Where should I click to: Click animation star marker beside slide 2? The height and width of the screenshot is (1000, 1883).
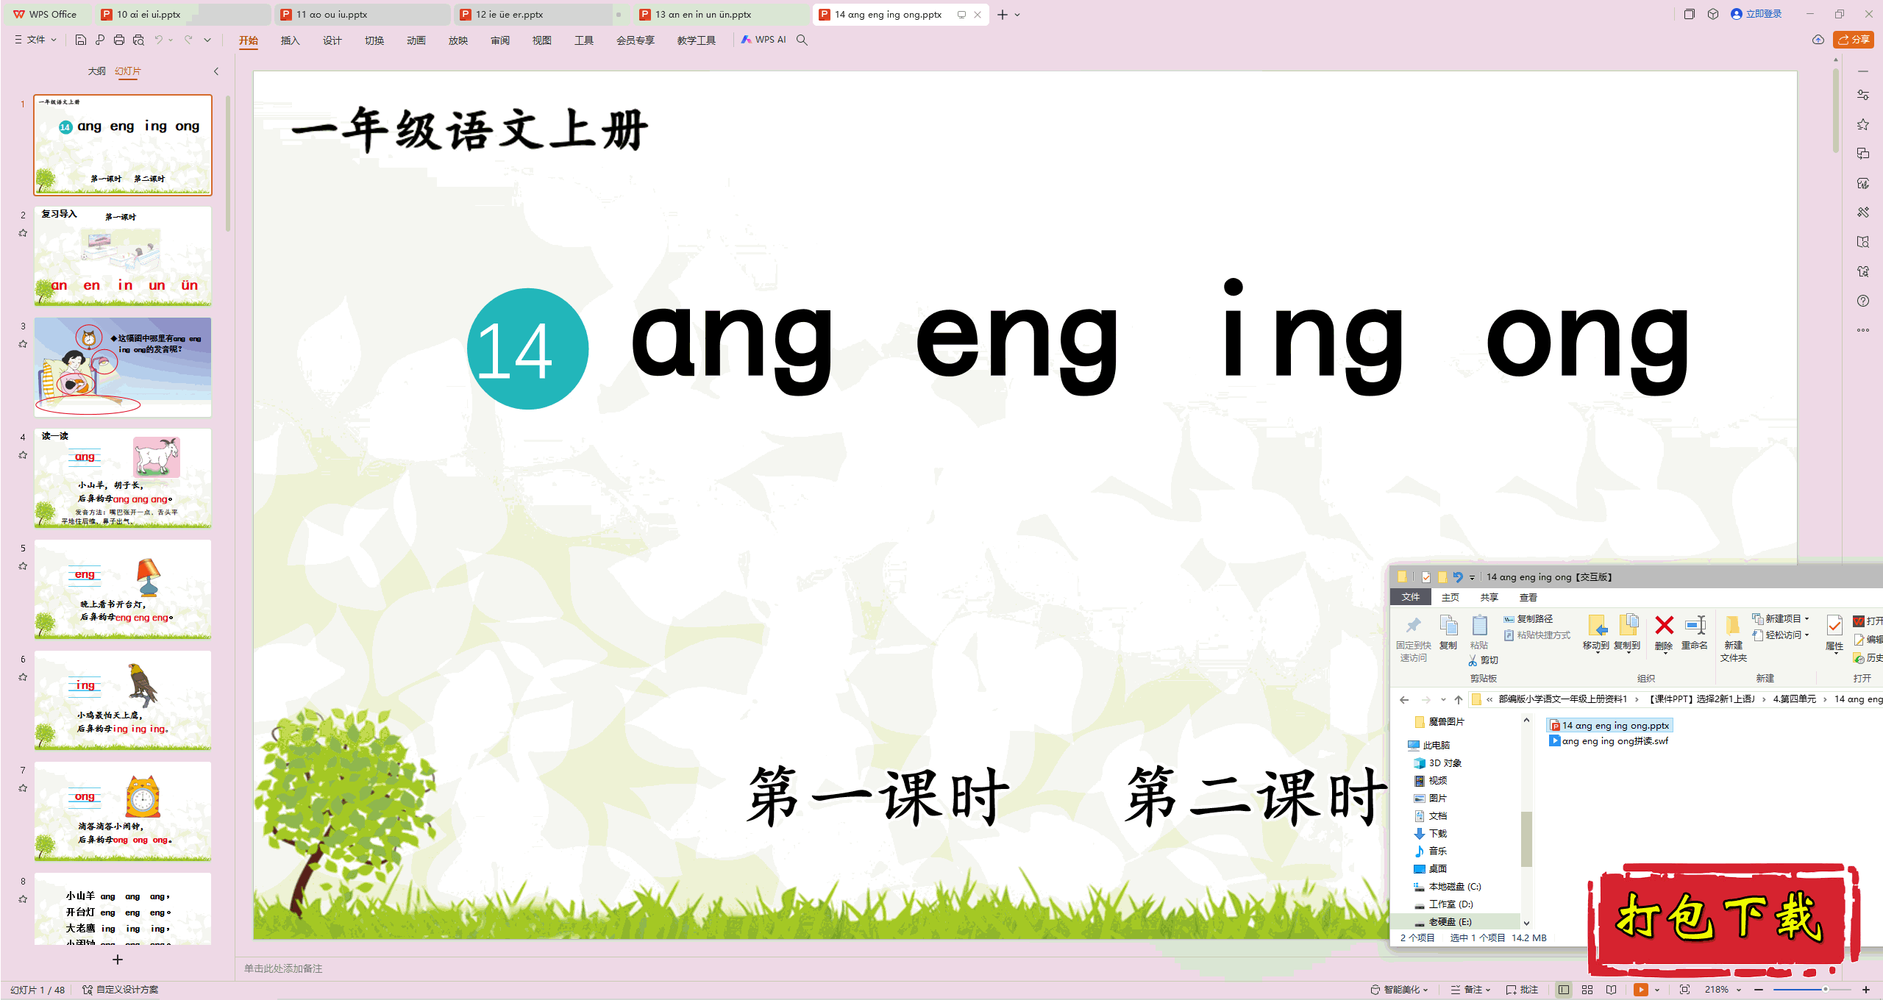[23, 233]
